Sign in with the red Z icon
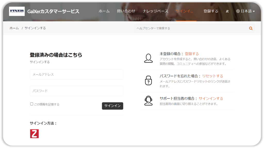This screenshot has height=148, width=264. click(x=34, y=134)
